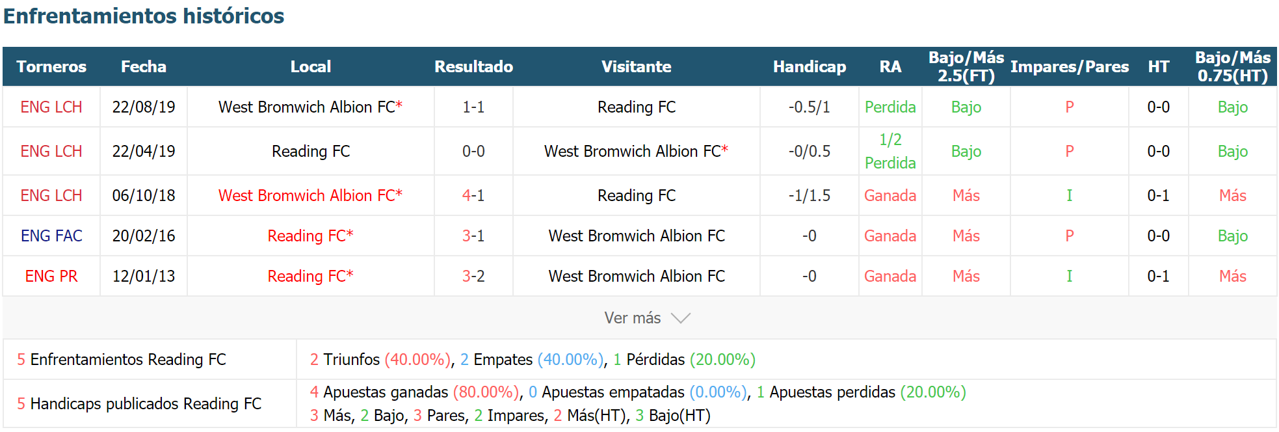Open the 1-1 result for 22/08/19

[473, 107]
